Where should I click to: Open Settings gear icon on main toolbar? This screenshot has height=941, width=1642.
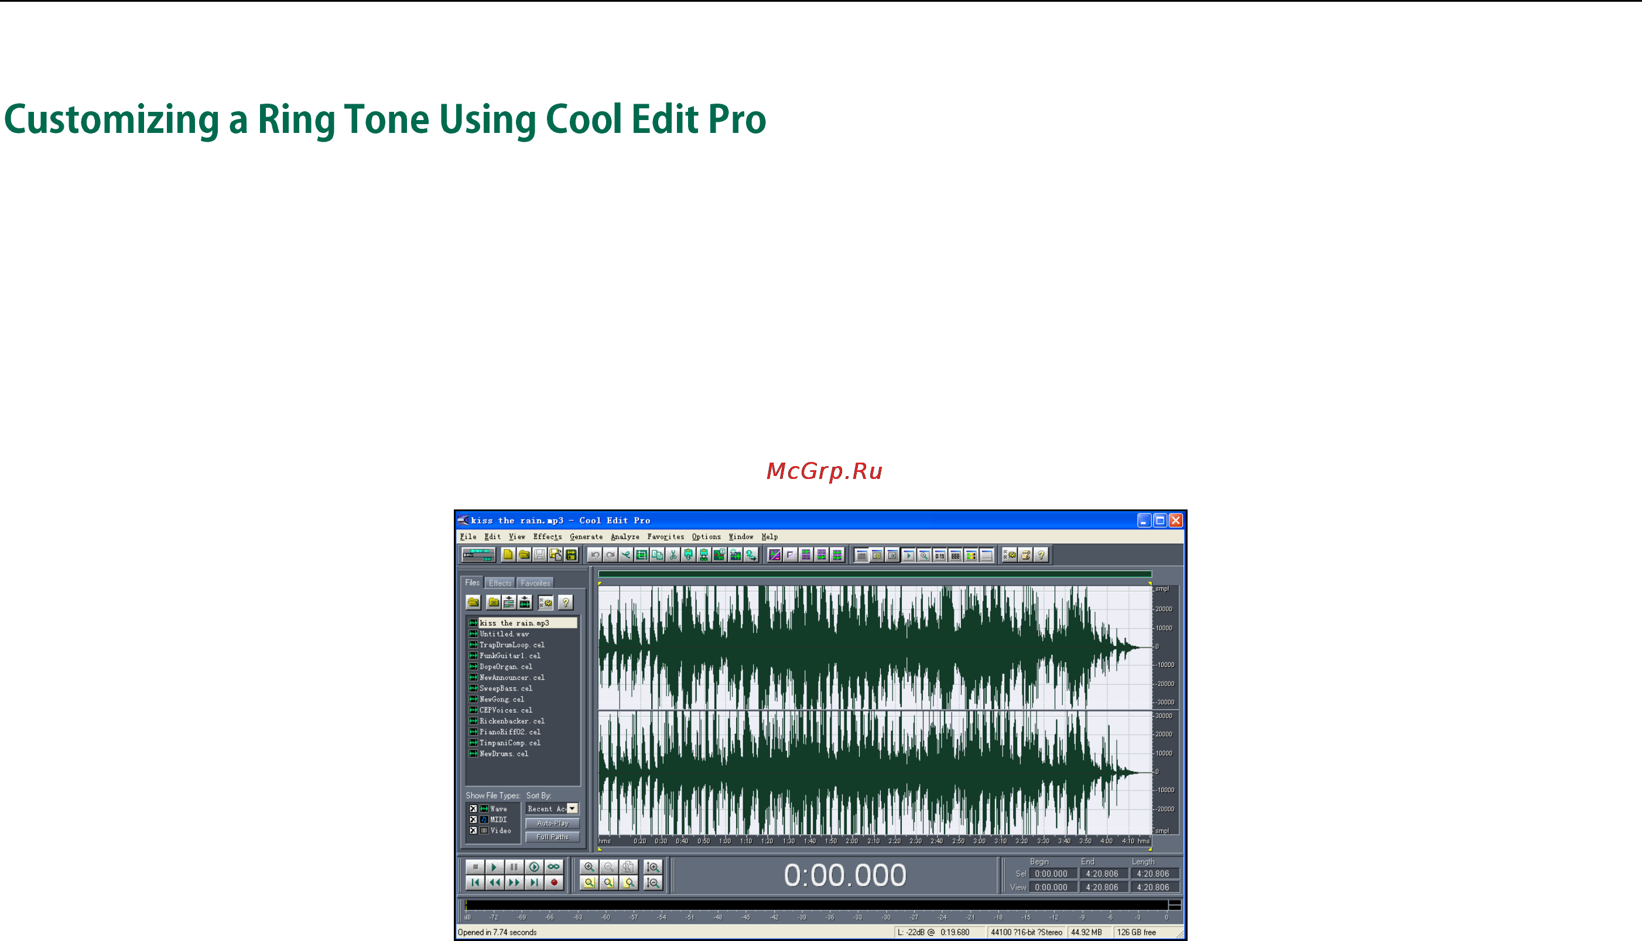1010,555
